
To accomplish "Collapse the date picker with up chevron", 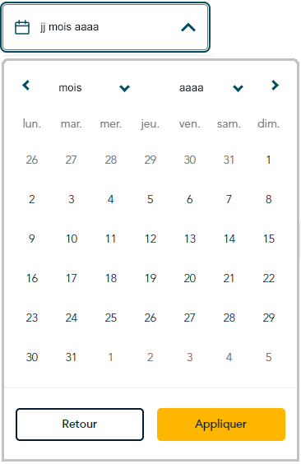I will tap(188, 27).
